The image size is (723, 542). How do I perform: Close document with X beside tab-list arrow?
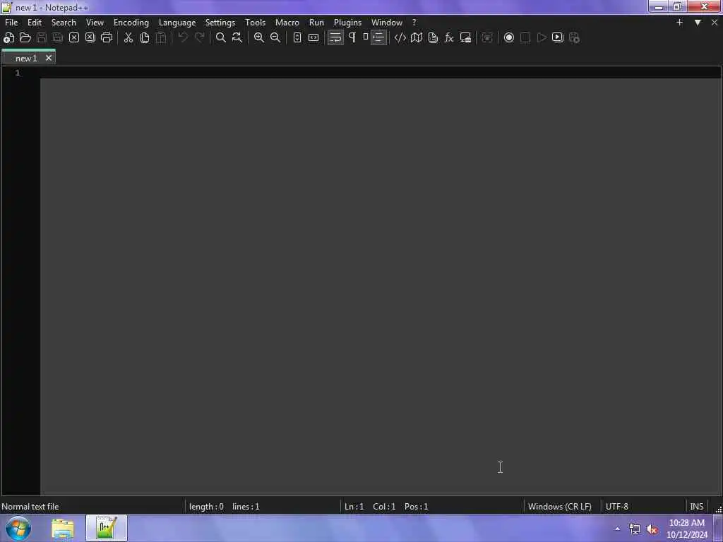[x=715, y=22]
